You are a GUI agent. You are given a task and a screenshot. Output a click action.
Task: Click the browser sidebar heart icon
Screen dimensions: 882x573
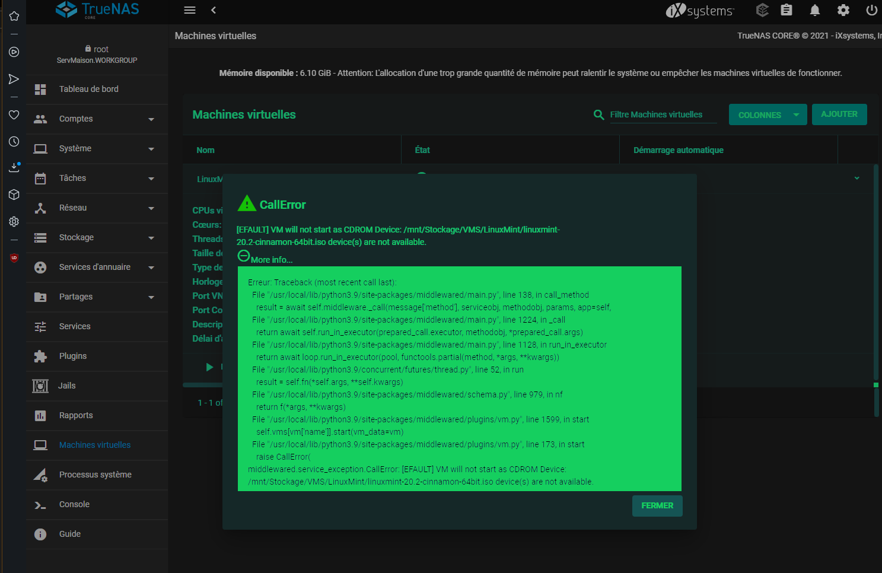14,114
